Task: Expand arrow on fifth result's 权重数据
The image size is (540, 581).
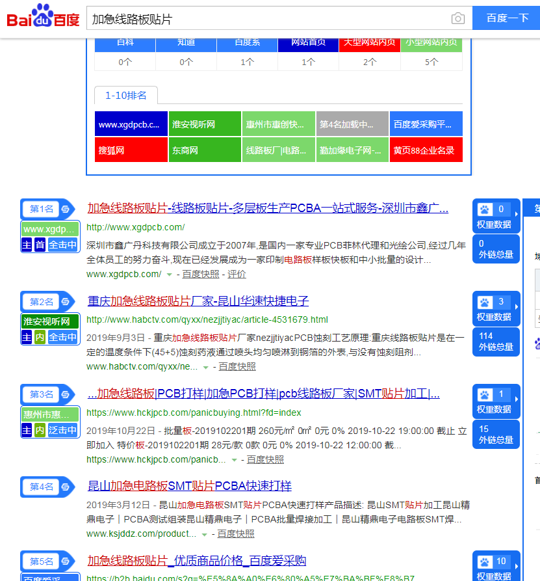Action: pos(516,566)
